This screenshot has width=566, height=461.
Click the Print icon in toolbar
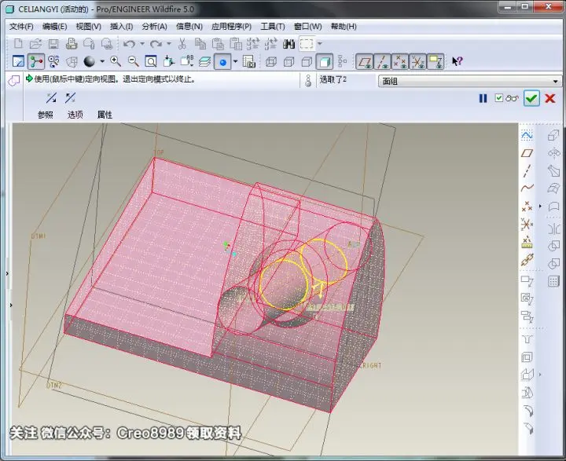click(x=72, y=44)
